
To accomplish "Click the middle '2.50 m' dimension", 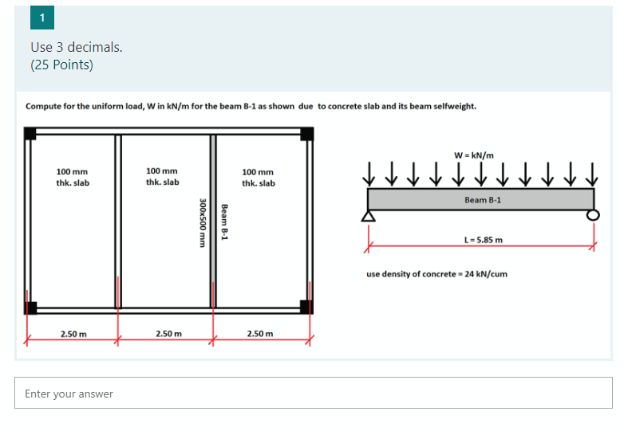I will click(168, 334).
